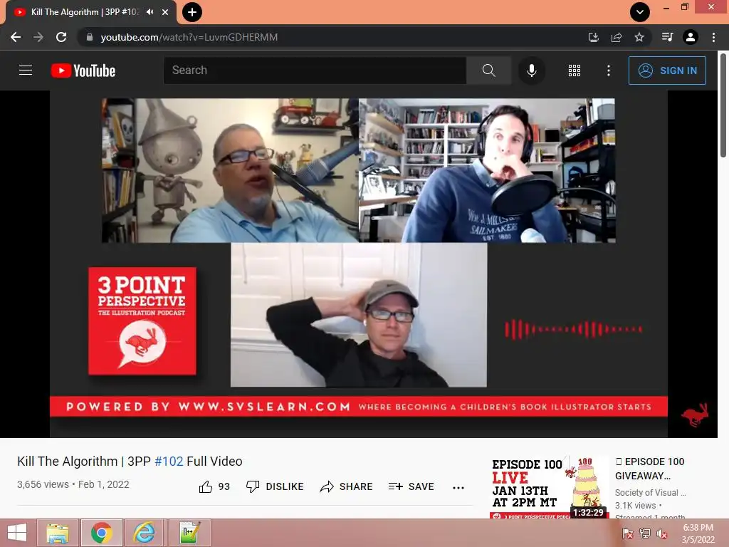Image resolution: width=729 pixels, height=547 pixels.
Task: Click the Society of Visual channel name
Action: [650, 493]
